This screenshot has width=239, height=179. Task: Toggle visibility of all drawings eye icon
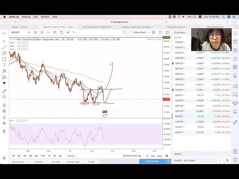pos(4,123)
